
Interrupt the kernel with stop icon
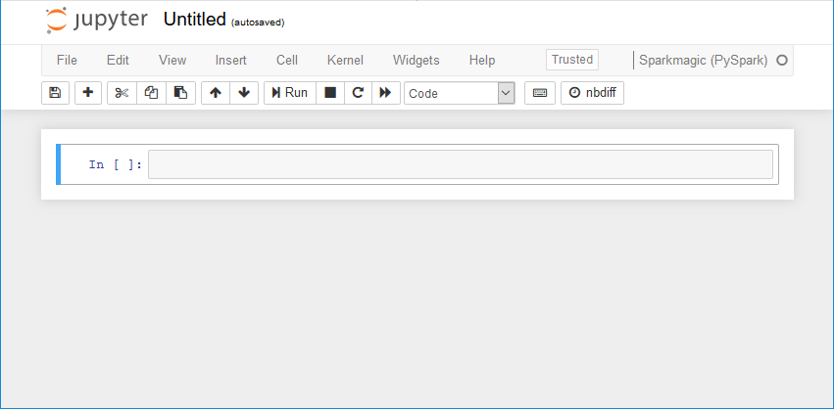point(330,93)
